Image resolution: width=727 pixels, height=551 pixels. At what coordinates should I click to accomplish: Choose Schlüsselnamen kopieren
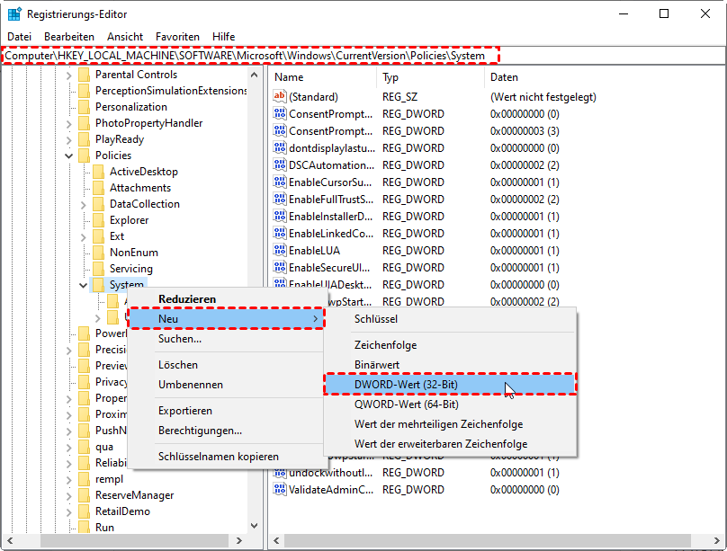[x=225, y=457]
